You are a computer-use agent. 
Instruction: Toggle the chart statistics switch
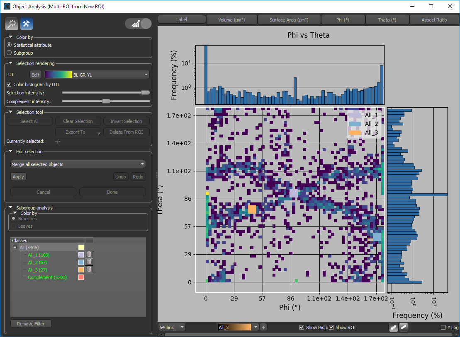(x=139, y=24)
